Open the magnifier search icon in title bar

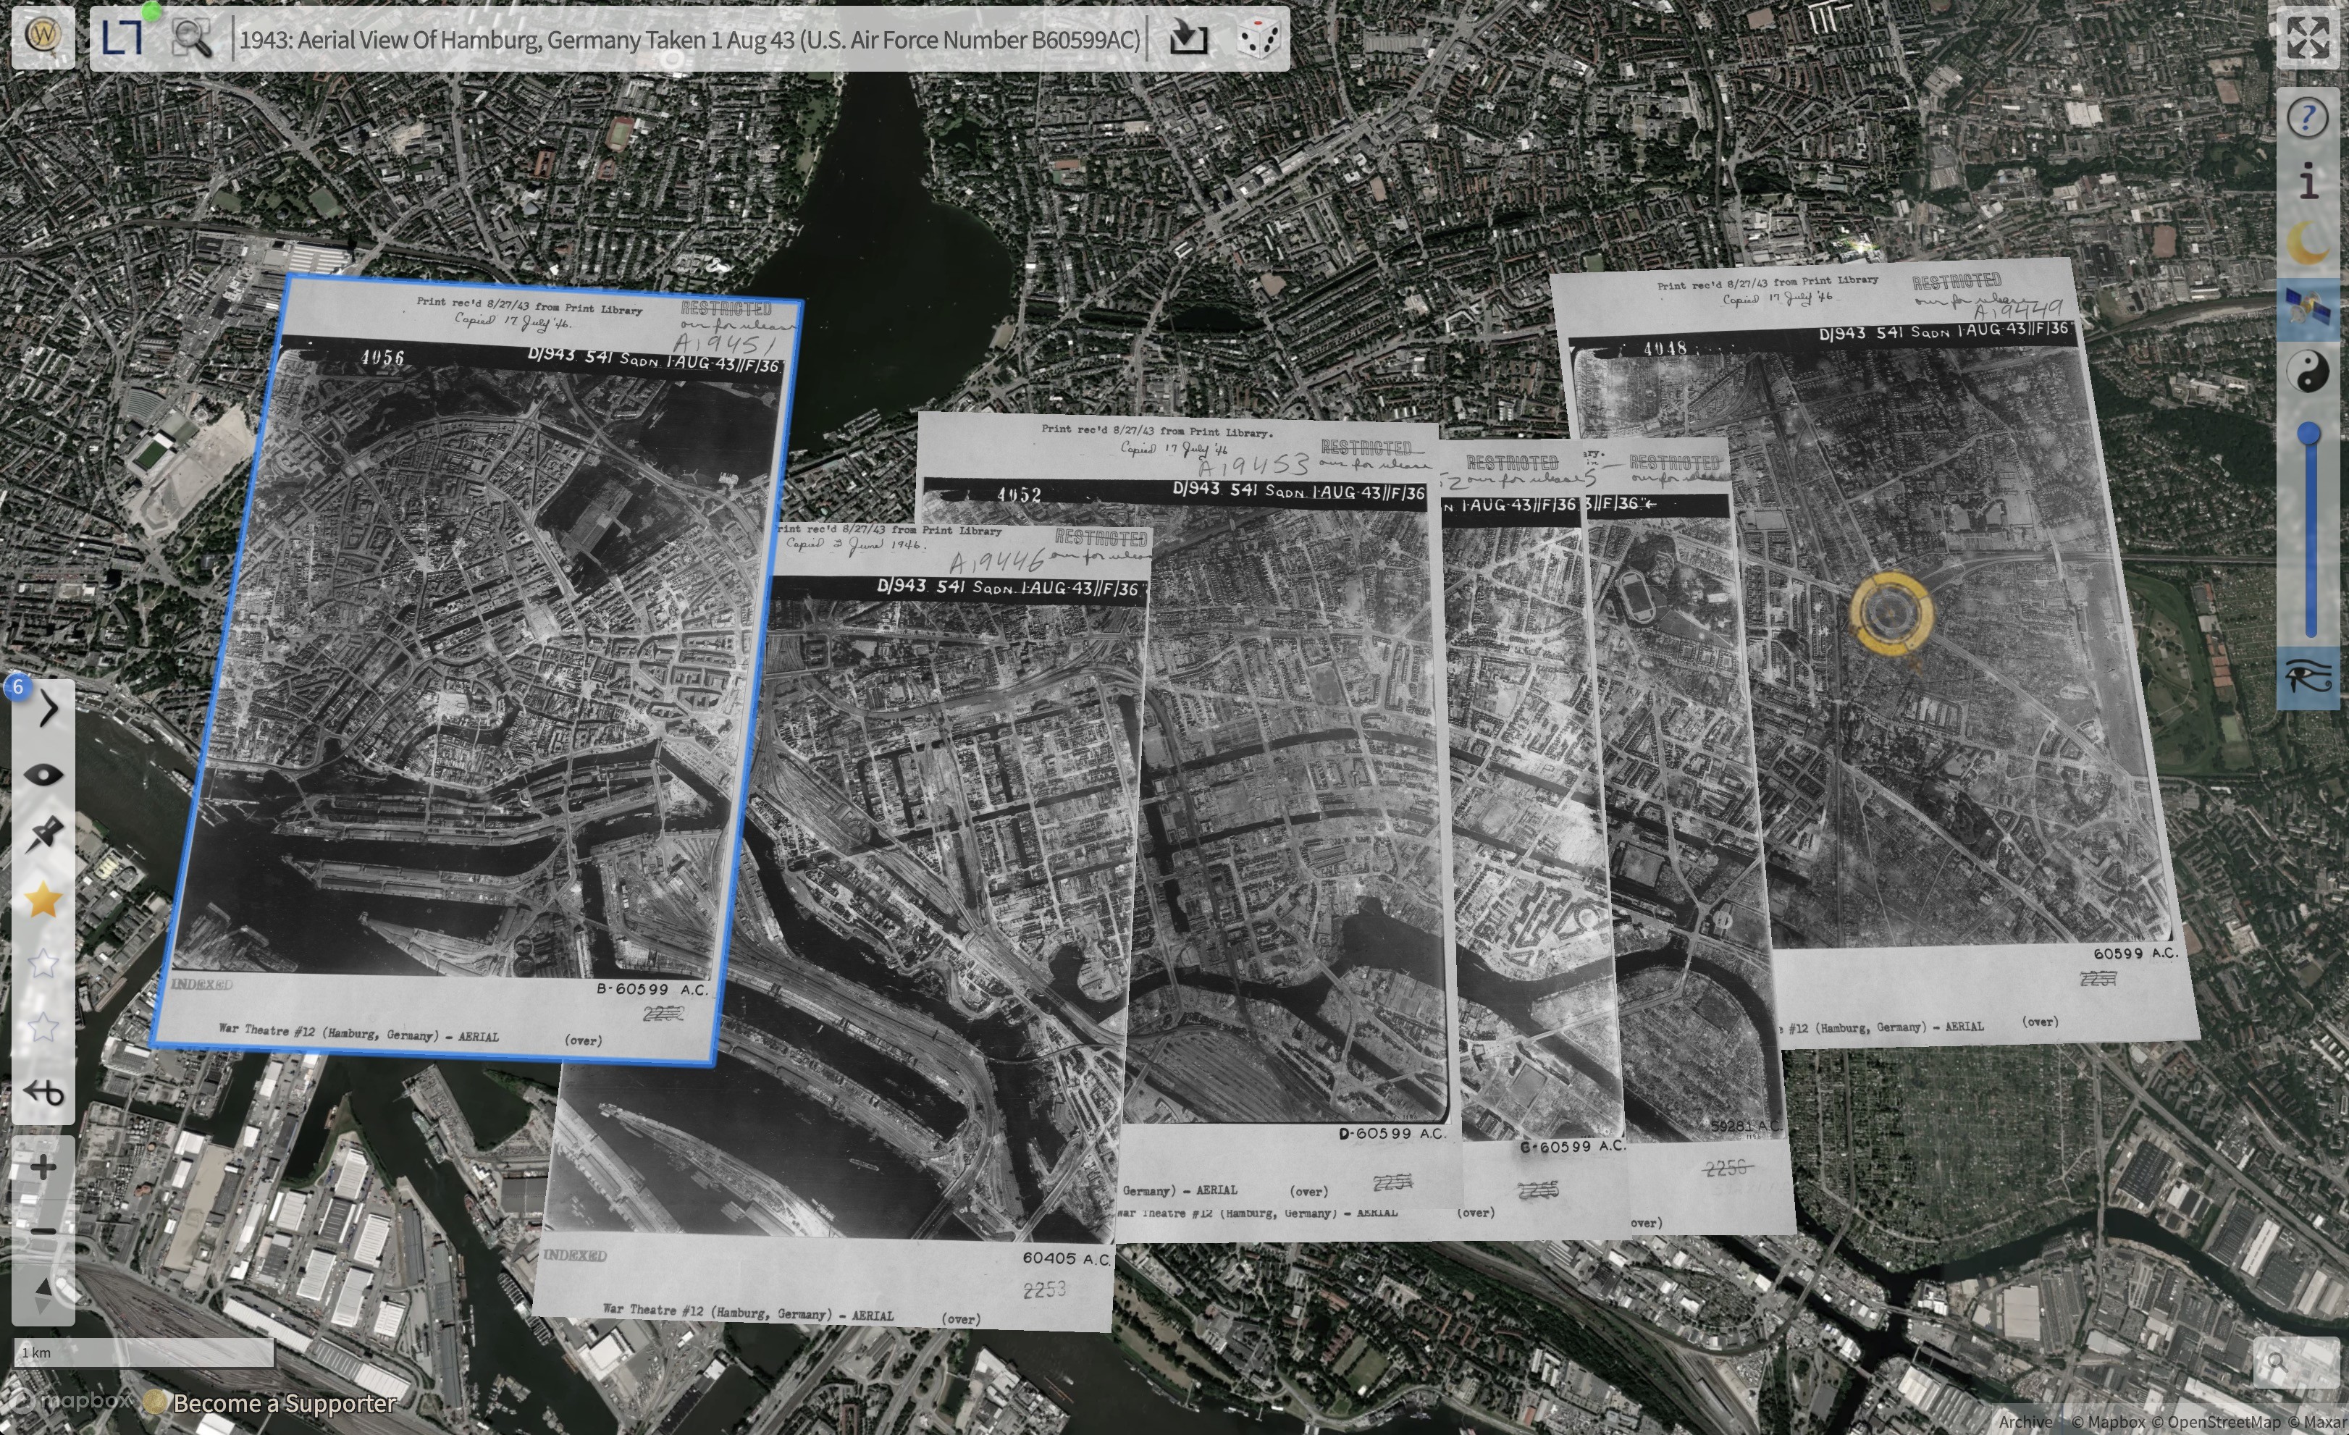[x=192, y=38]
